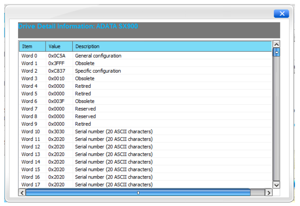Click the Drive Detail Information: ADATA SX900 title

point(78,26)
